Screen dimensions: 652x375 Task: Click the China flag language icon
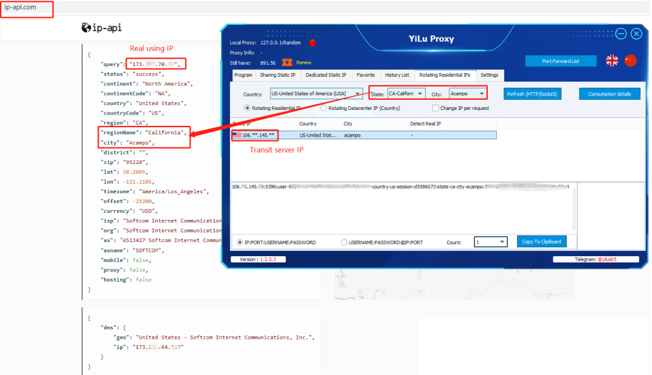pyautogui.click(x=630, y=60)
